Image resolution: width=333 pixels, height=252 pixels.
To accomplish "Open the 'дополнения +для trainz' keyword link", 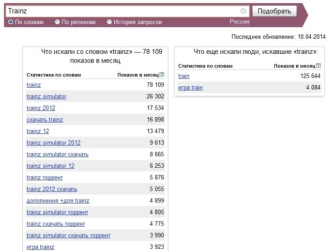I will (58, 201).
